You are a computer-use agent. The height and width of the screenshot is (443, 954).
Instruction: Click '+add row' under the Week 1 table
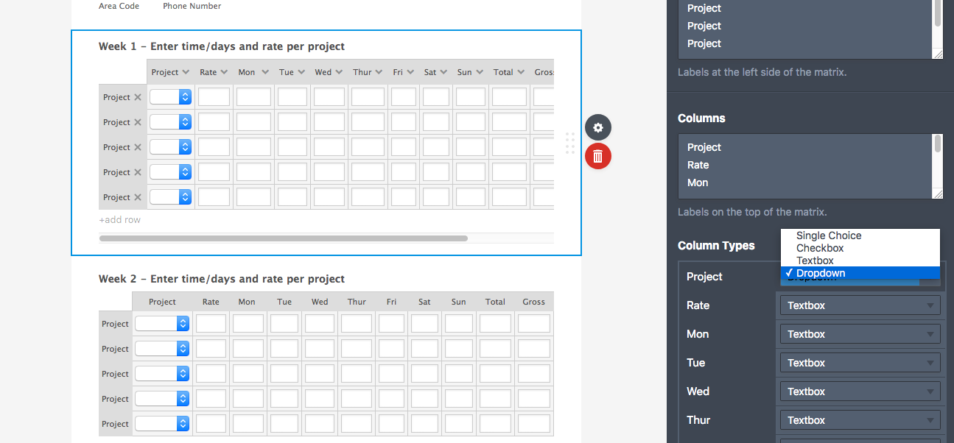point(119,219)
